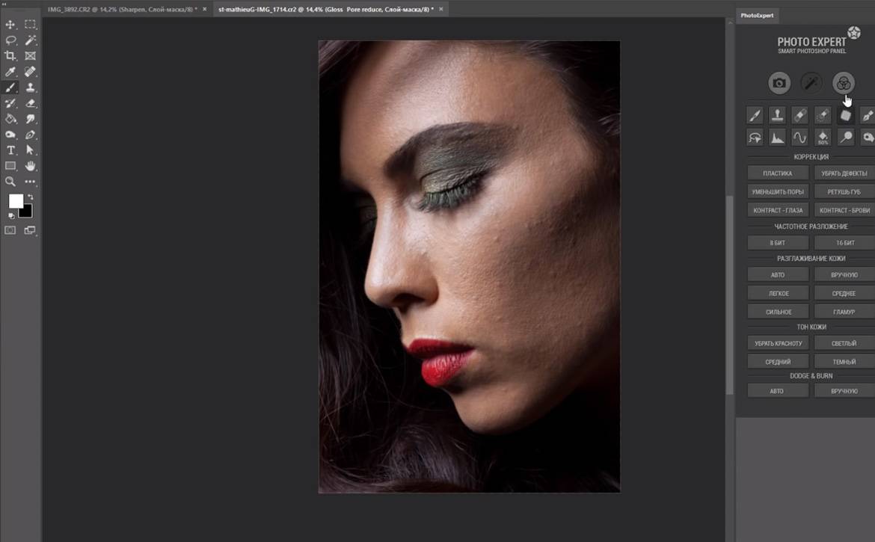
Task: Open the white foreground color swatch
Action: click(x=16, y=201)
